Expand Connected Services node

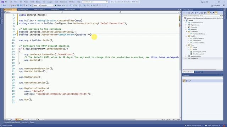(186, 23)
